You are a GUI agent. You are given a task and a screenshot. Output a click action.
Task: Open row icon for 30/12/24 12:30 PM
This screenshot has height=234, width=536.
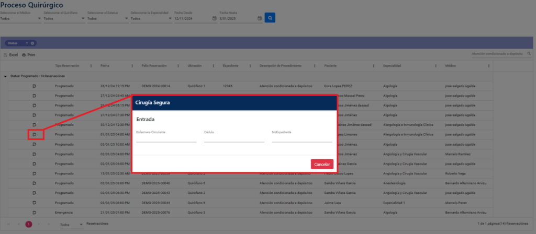pyautogui.click(x=34, y=125)
